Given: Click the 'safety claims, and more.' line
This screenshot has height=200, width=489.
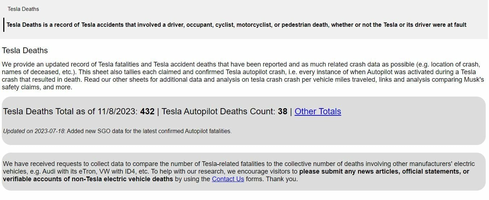Looking at the screenshot, I should (37, 88).
